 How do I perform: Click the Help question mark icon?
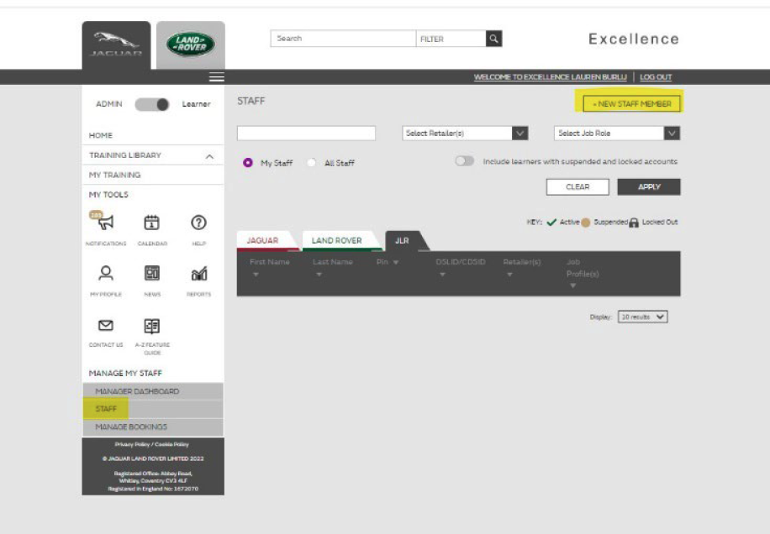tap(199, 223)
